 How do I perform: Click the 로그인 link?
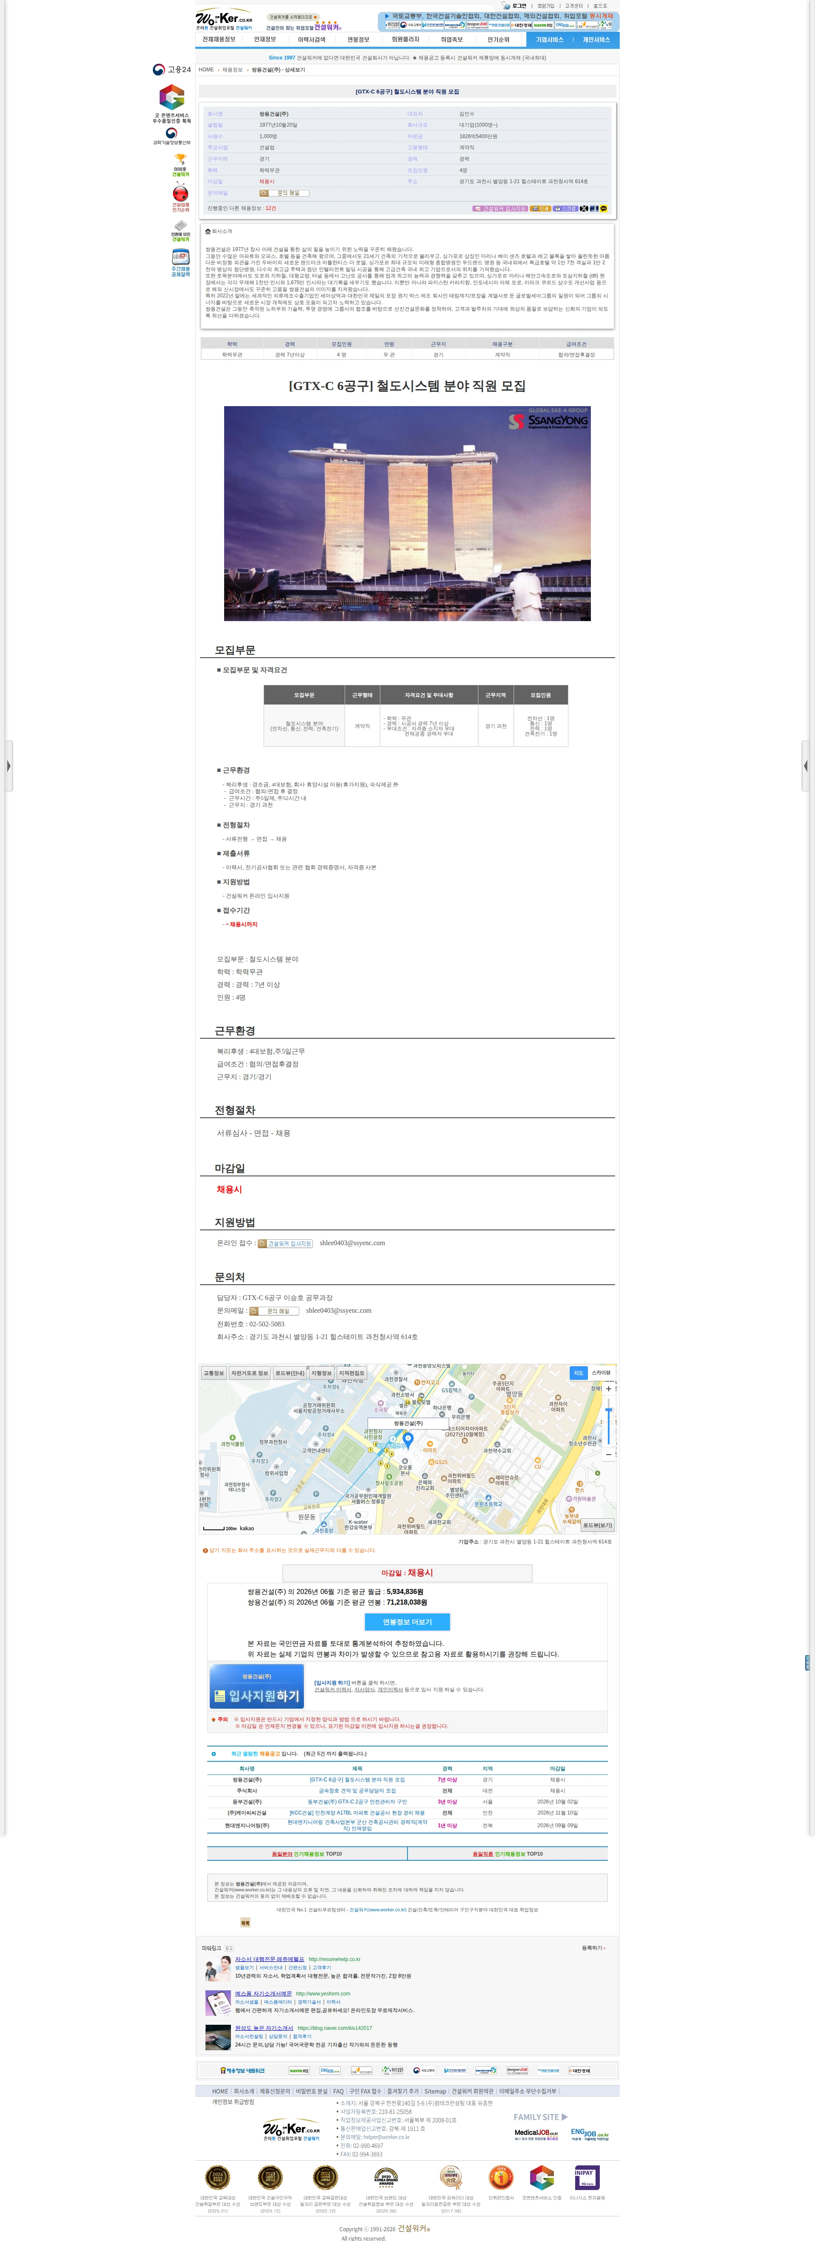519,6
